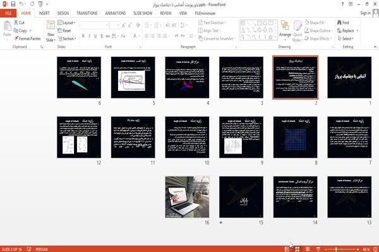
Task: Clear all formatting eraser icon
Action: coord(138,25)
